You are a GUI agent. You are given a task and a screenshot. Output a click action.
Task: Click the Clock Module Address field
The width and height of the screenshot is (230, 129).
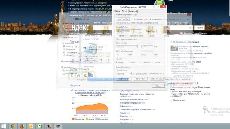pyautogui.click(x=122, y=54)
